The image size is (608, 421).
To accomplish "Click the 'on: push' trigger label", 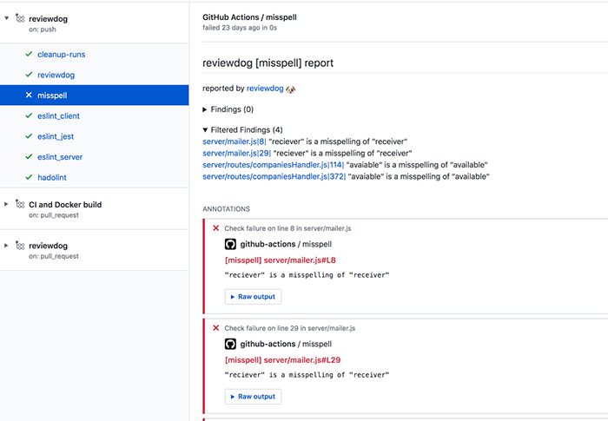I will (43, 30).
